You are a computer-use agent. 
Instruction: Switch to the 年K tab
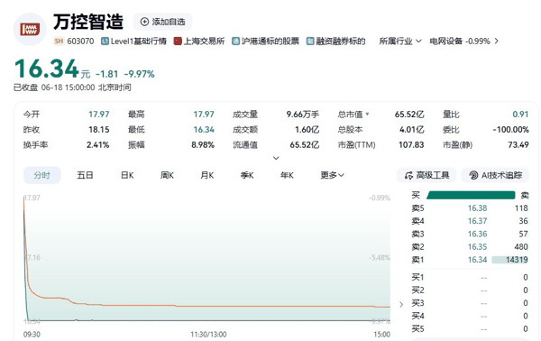coord(287,175)
